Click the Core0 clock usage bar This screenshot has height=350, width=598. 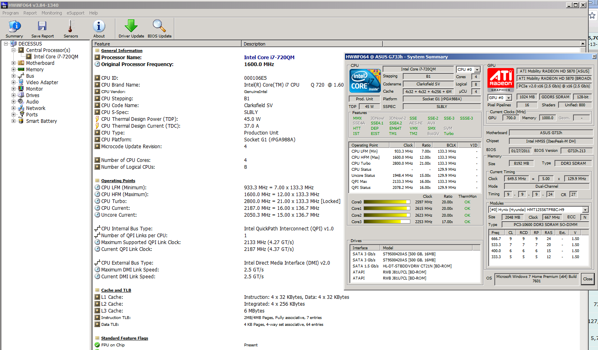pyautogui.click(x=387, y=202)
